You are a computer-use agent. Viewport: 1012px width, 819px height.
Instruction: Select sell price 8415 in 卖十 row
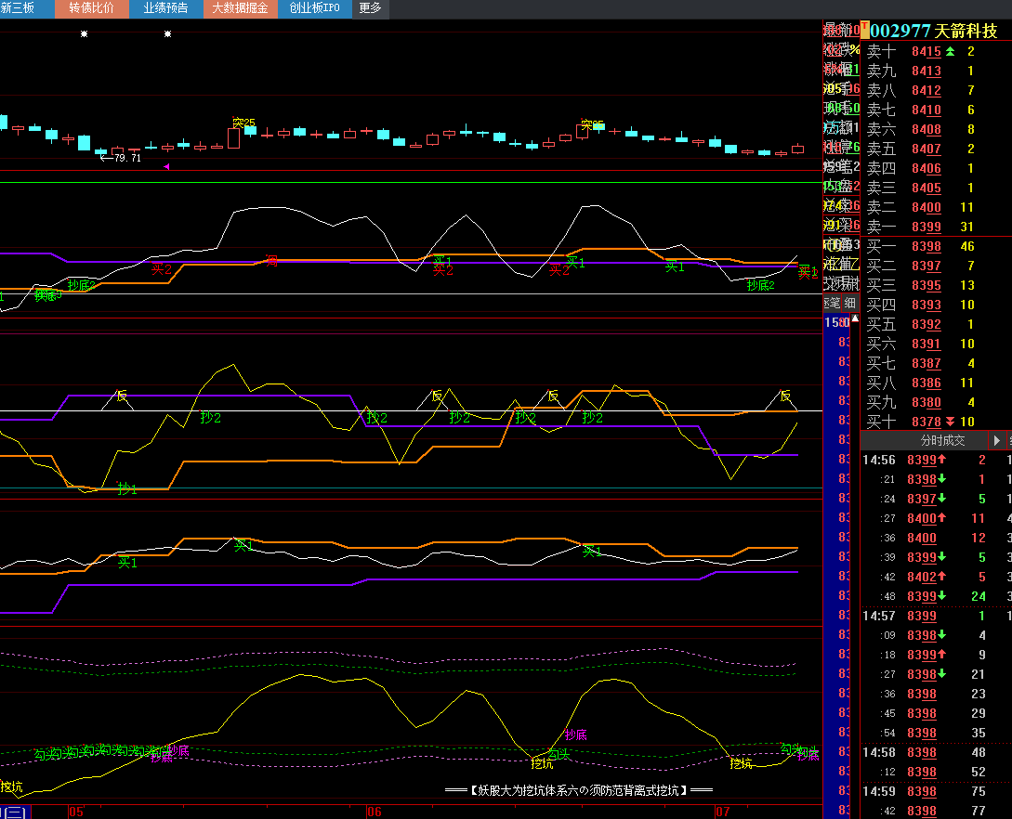pyautogui.click(x=927, y=52)
